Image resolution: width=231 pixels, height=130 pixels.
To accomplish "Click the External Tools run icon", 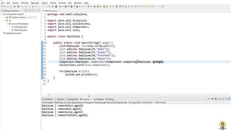I will [77, 6].
